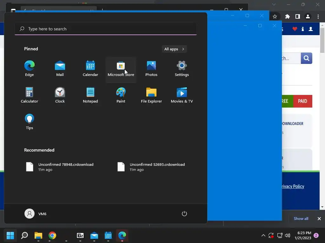Open Mail from the taskbar
The width and height of the screenshot is (325, 243).
[94, 235]
